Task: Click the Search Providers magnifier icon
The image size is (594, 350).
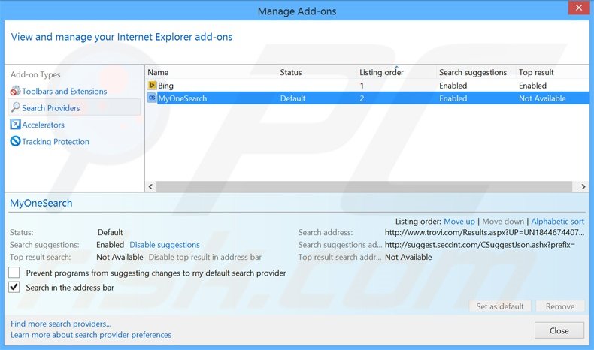Action: [x=15, y=108]
